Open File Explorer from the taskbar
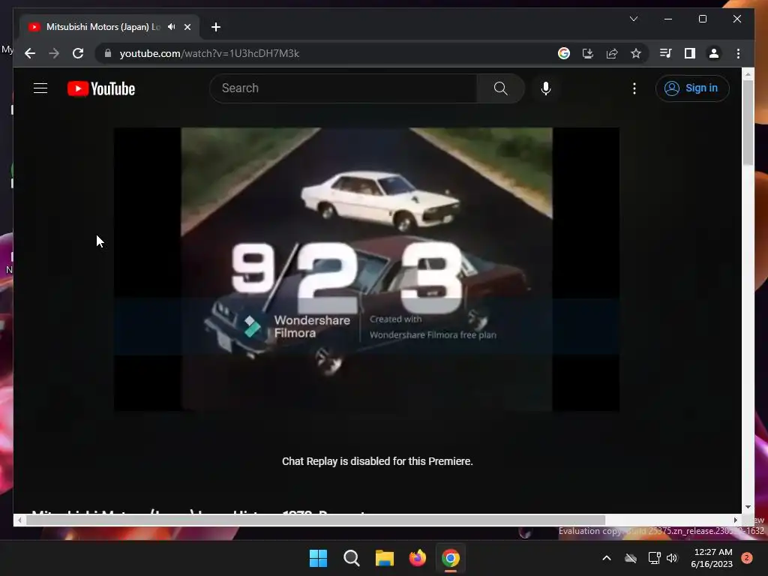Viewport: 768px width, 576px height. coord(385,558)
